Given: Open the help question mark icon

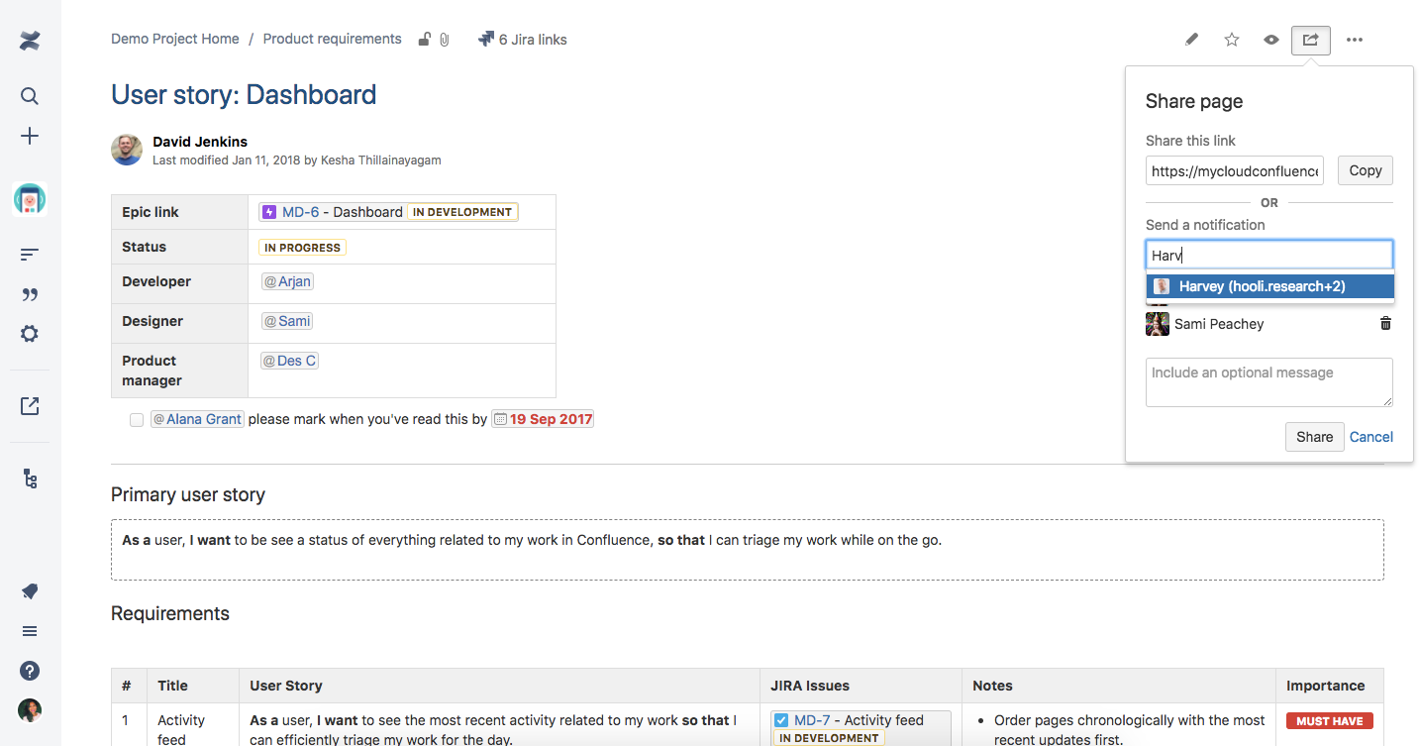Looking at the screenshot, I should click(30, 671).
